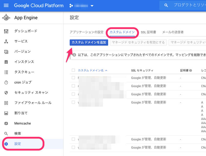Click the info icon in the notice banner
Image resolution: width=206 pixels, height=156 pixels.
[74, 55]
